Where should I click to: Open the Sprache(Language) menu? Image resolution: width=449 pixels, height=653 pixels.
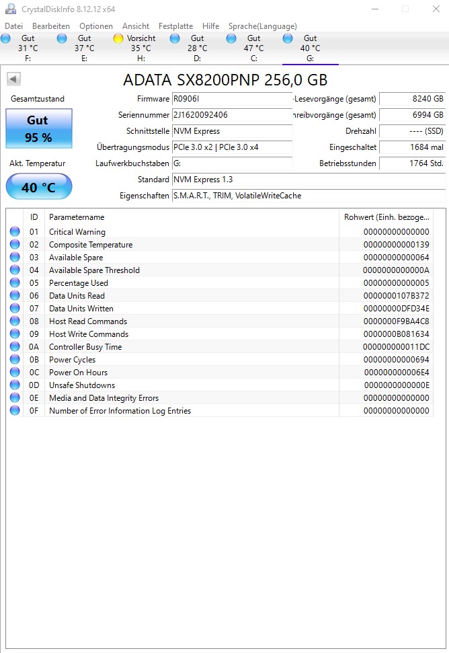pyautogui.click(x=263, y=26)
